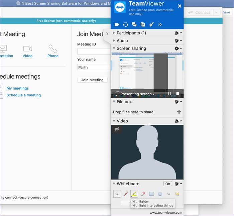
Task: Toggle the Whiteboard On switch
Action: [x=167, y=184]
